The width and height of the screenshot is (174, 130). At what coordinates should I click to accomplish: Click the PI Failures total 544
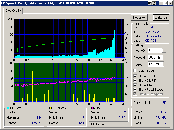click(x=82, y=123)
